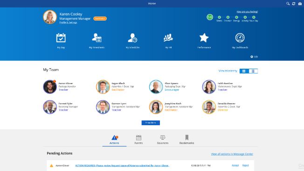The height and width of the screenshot is (171, 304).
Task: Click the Home title in top bar
Action: click(x=152, y=3)
